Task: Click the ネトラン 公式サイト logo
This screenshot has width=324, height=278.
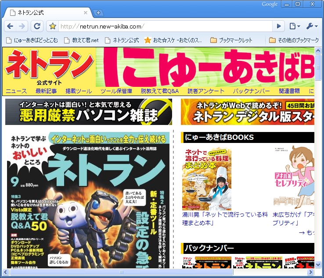Action: point(49,68)
